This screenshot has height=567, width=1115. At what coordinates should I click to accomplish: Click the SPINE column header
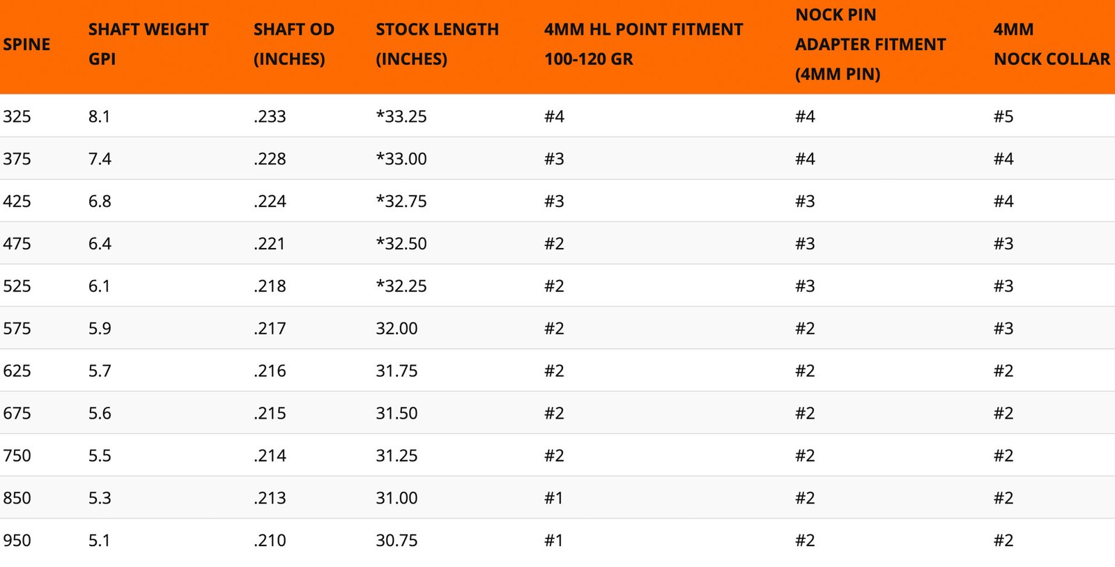(x=26, y=45)
